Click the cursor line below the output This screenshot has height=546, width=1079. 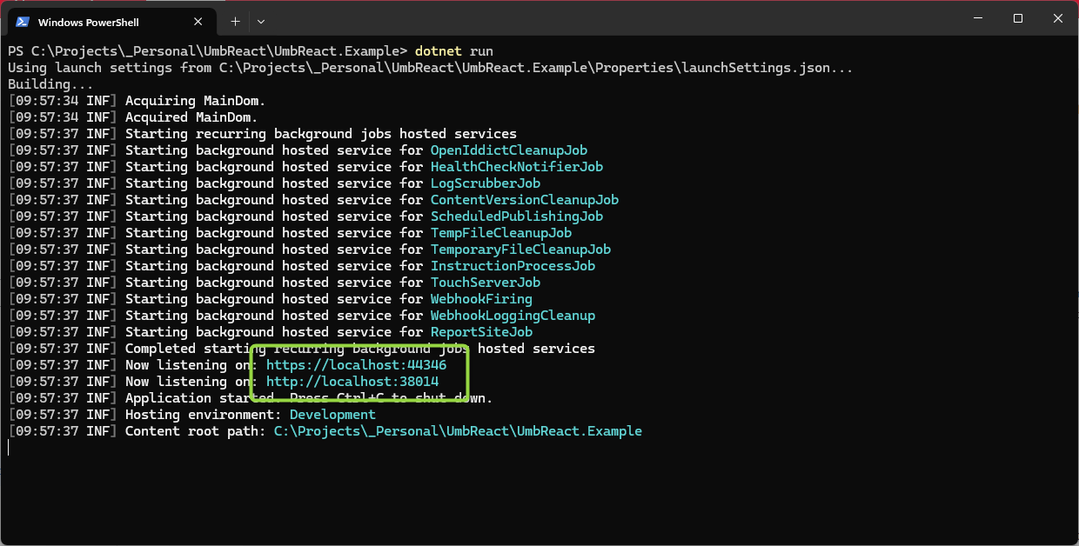pos(10,448)
